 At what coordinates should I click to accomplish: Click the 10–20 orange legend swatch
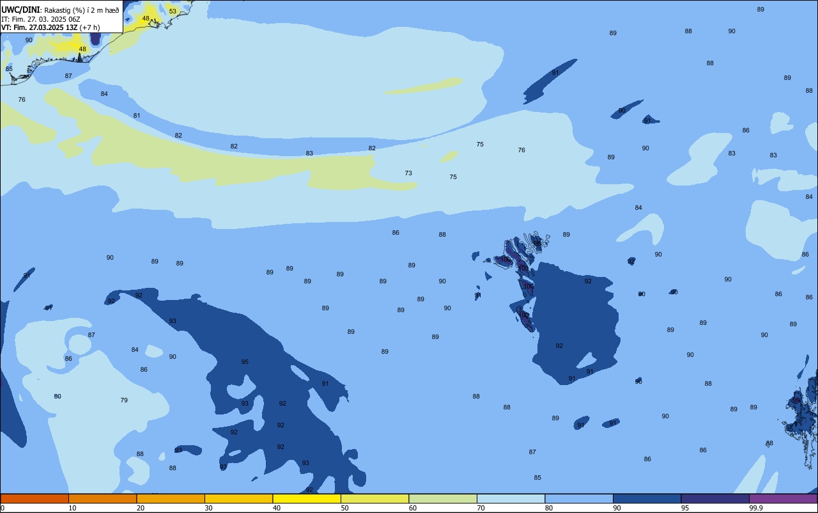tap(102, 498)
